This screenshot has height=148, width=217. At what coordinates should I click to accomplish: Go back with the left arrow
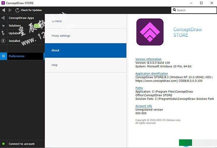(4, 10)
